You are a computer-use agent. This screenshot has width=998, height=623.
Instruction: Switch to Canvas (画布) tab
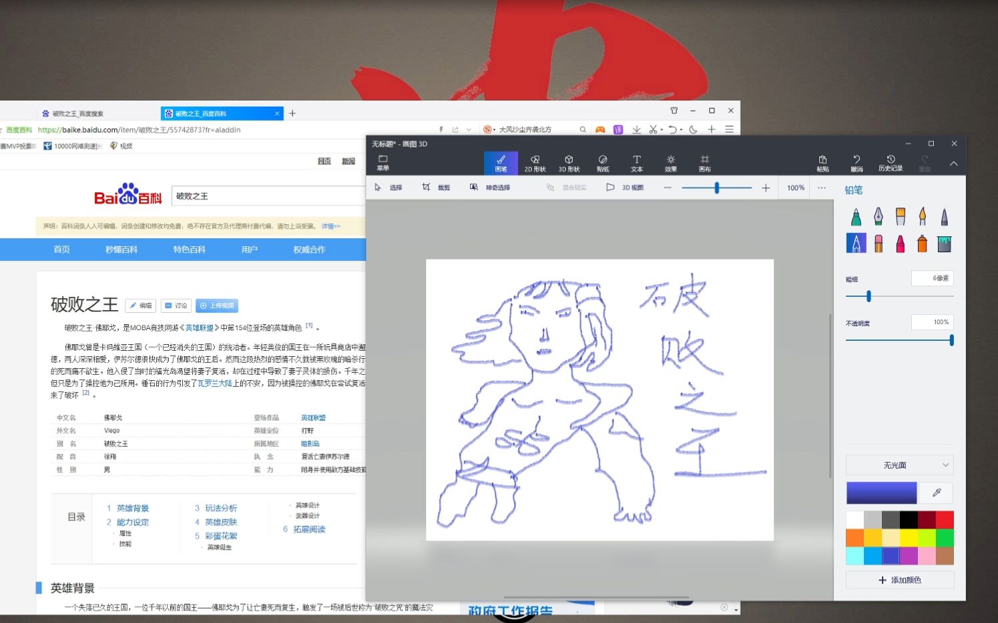[x=705, y=163]
